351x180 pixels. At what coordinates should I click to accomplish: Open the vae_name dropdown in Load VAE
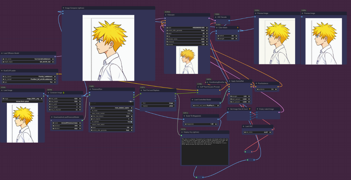(257, 132)
